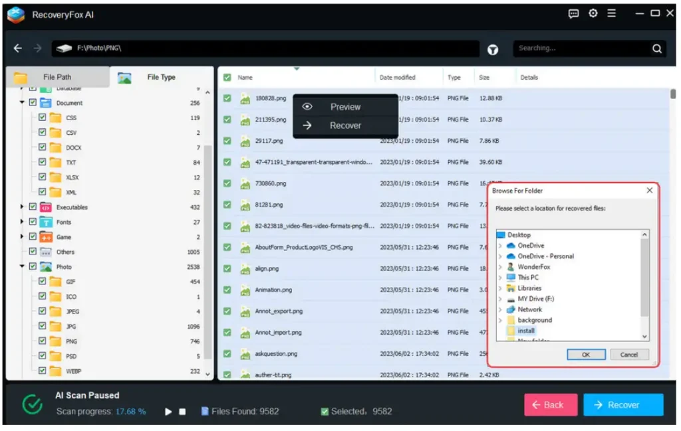Stop the scan with the stop button
This screenshot has width=681, height=431.
click(182, 412)
